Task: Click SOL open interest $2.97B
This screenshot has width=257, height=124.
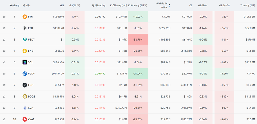Action: coord(187,62)
